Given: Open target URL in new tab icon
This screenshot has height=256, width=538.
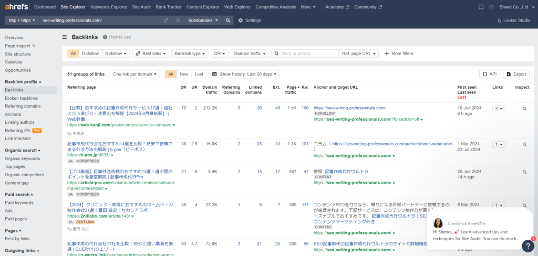Looking at the screenshot, I should 166,20.
